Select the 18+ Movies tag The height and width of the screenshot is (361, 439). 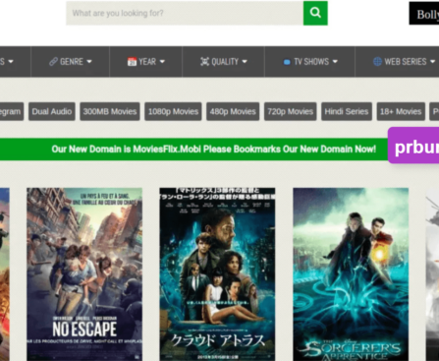(401, 111)
